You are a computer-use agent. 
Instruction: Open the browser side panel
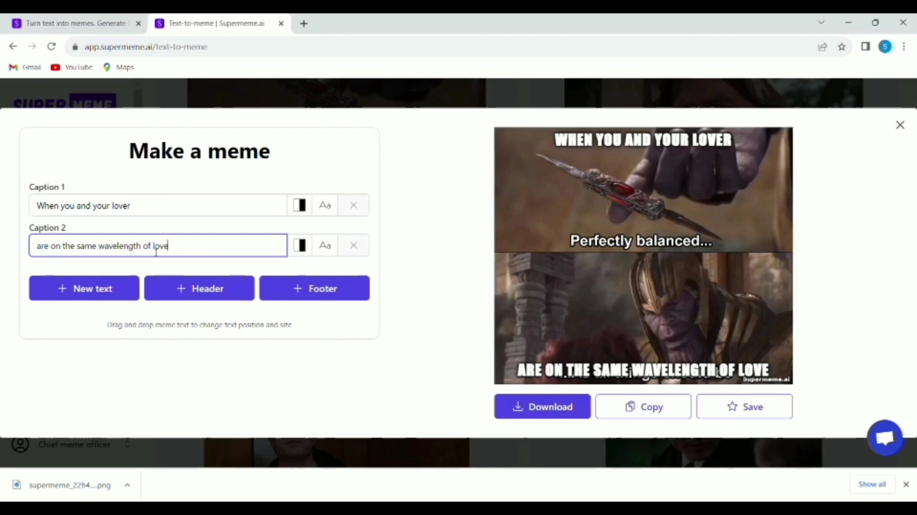(x=865, y=46)
